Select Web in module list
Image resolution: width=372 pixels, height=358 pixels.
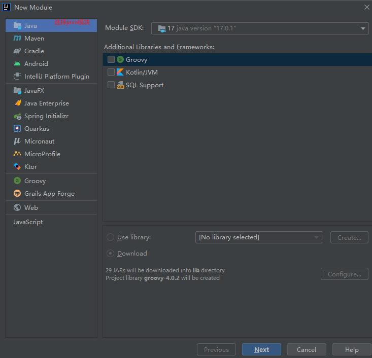pyautogui.click(x=51, y=207)
